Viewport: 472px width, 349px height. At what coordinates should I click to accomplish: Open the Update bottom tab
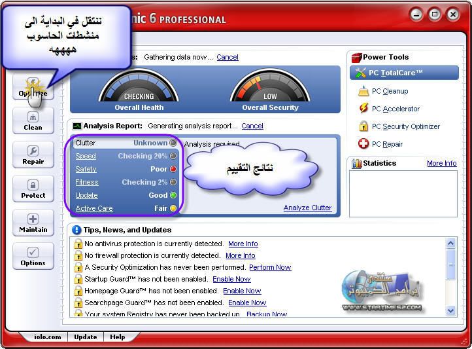(86, 337)
